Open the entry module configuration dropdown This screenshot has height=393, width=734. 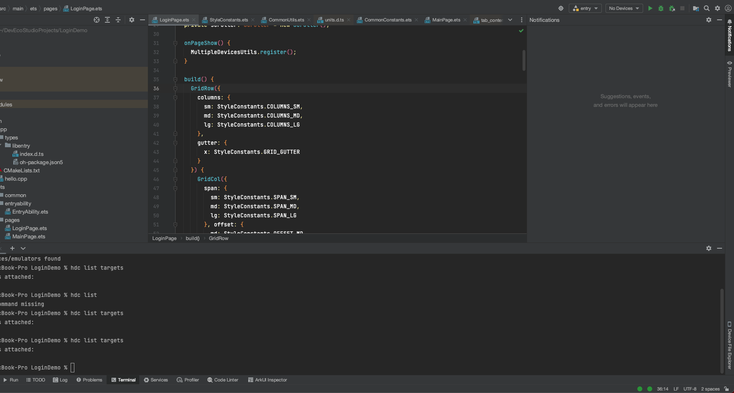(585, 8)
